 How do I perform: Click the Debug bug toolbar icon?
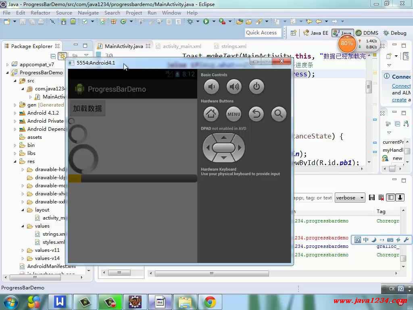tap(190, 21)
